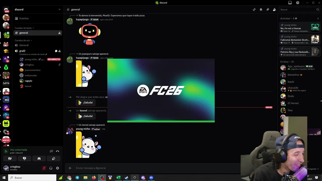Disconnect from voice with hang-up icon
322x181 pixels.
[58, 151]
